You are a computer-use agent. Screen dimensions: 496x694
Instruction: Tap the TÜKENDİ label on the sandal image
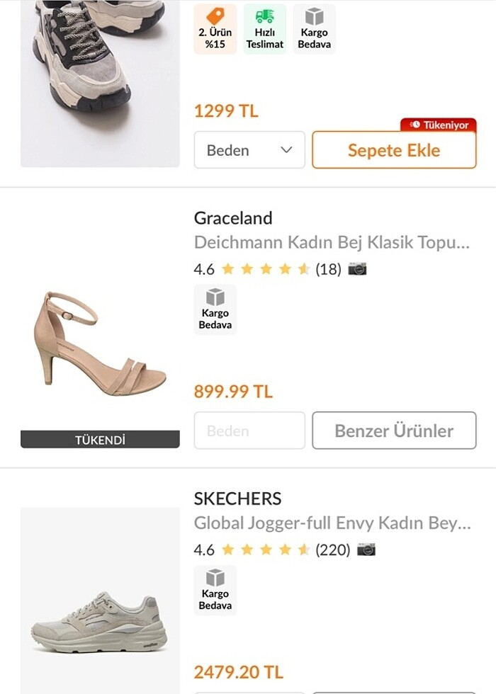[x=100, y=439]
